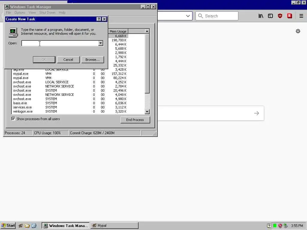Click the End Process button
Screen dimensions: 307x230
135,120
